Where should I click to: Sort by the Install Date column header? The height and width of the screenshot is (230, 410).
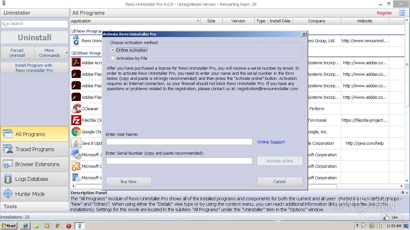click(x=280, y=21)
